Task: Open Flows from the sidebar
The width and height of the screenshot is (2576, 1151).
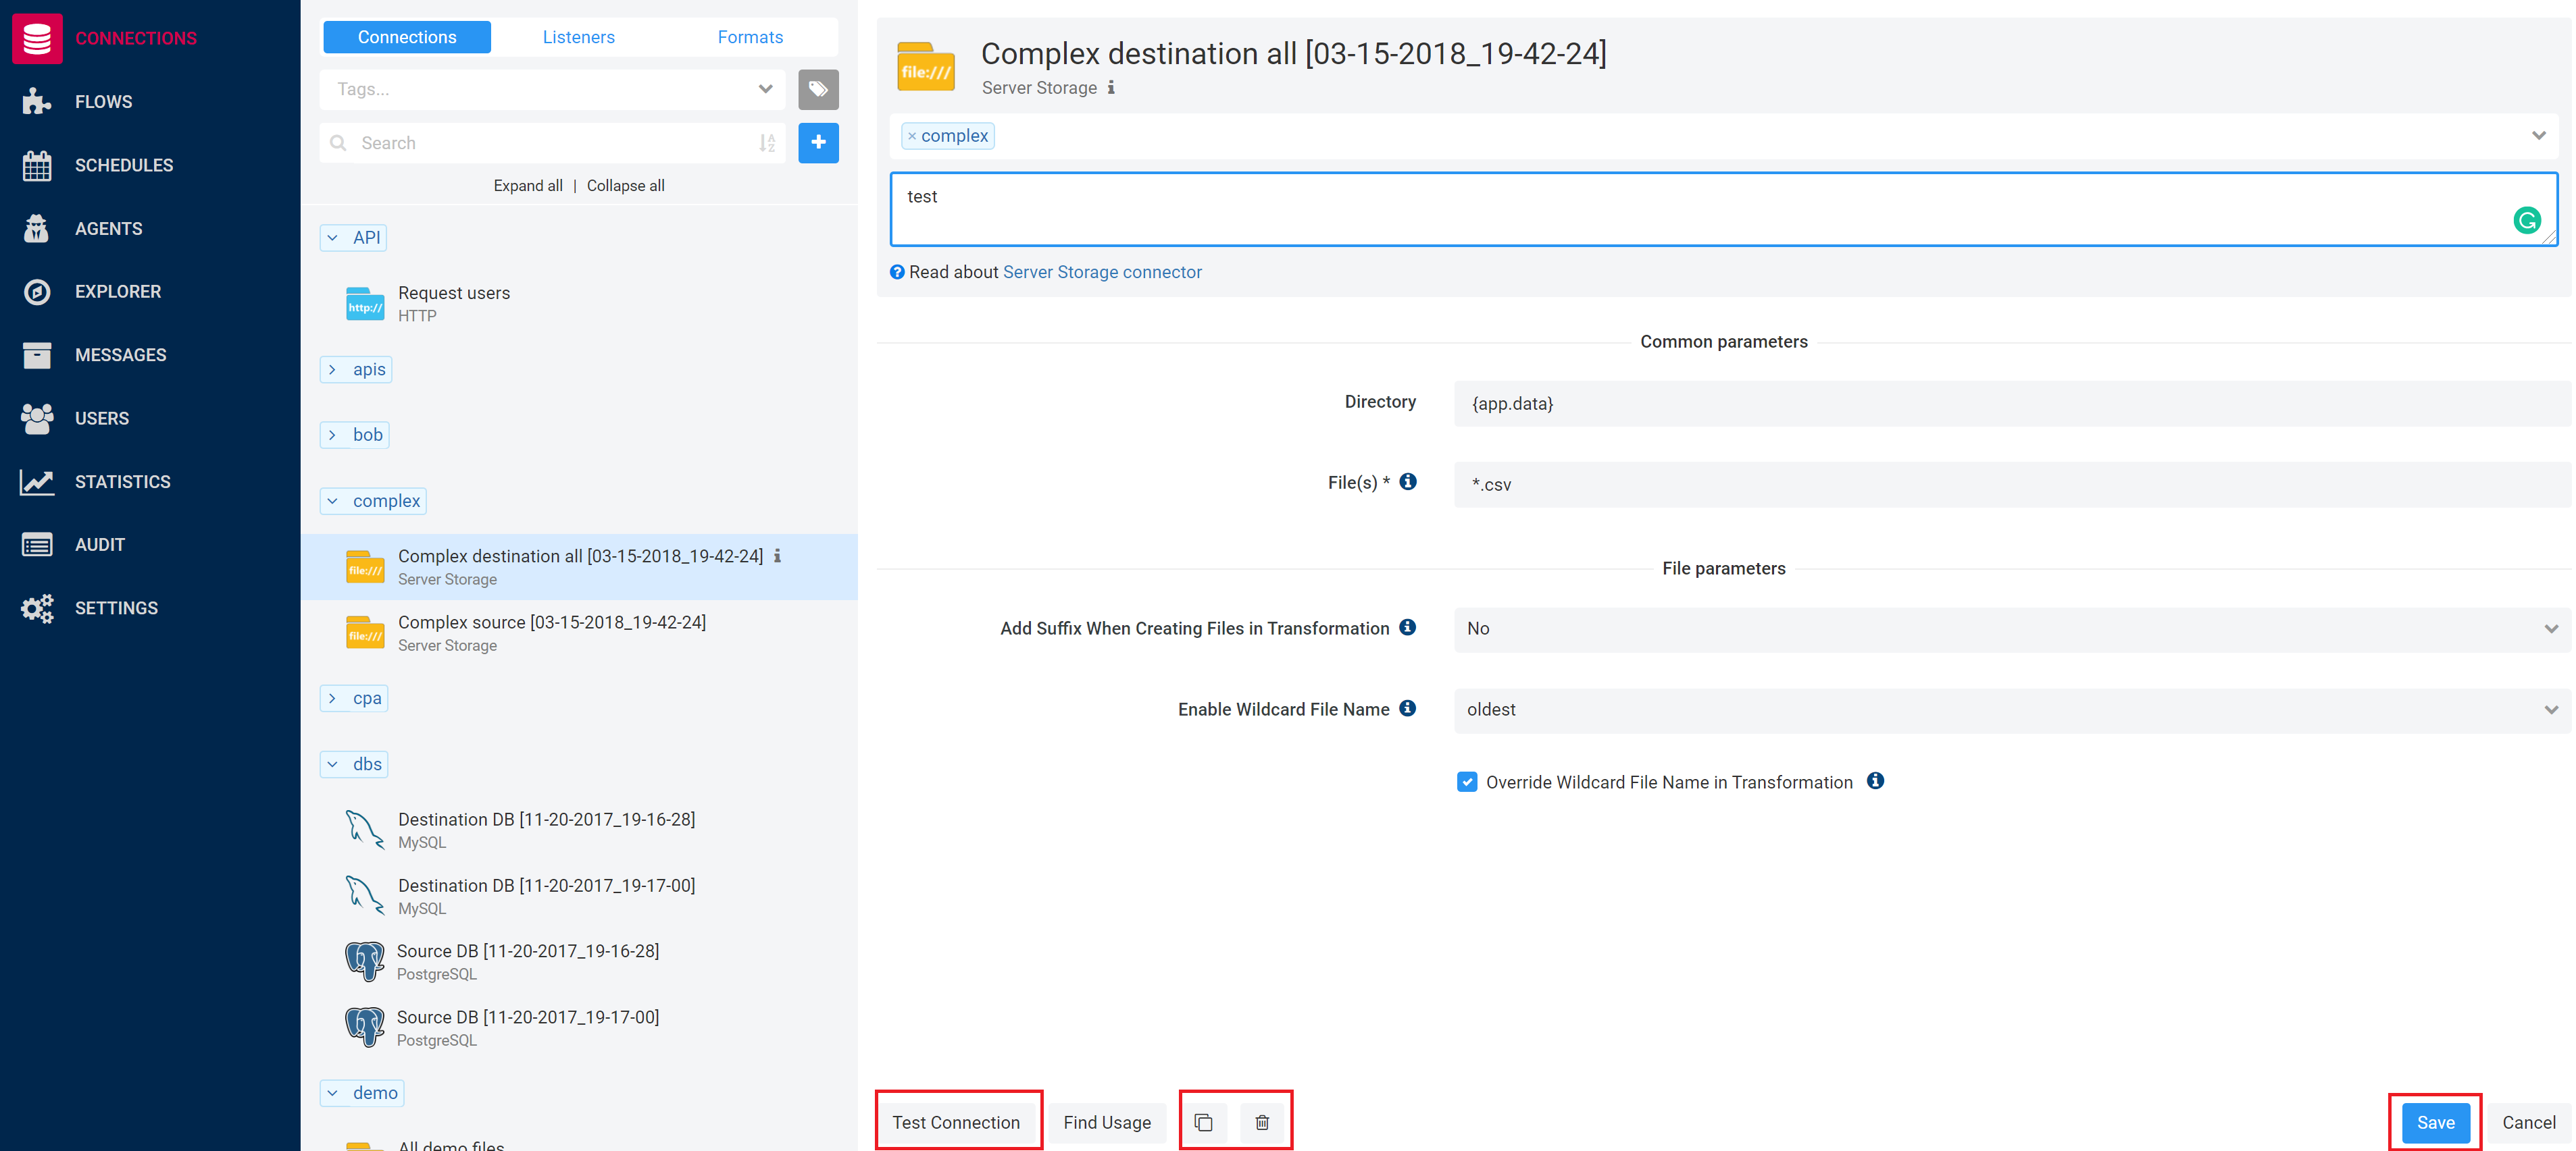Action: click(x=103, y=102)
